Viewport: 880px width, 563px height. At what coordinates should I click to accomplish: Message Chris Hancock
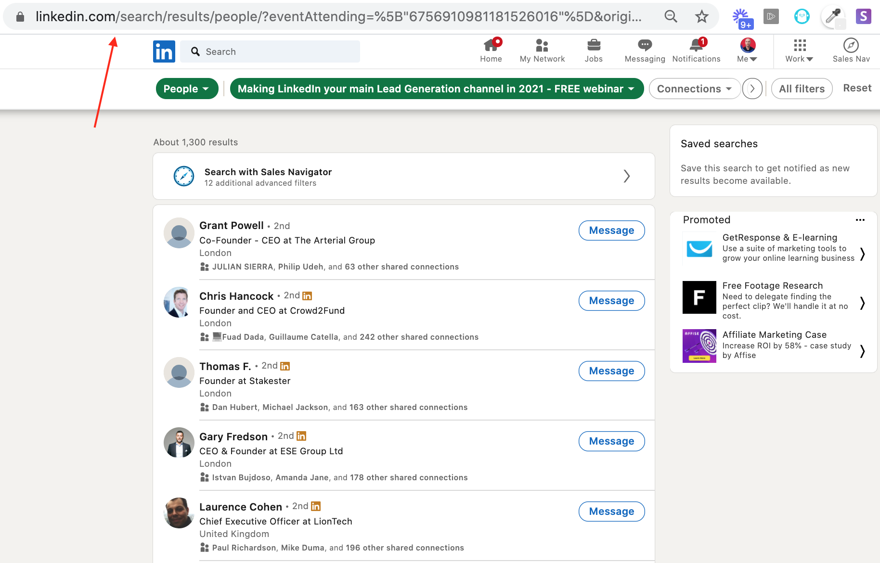click(x=611, y=301)
